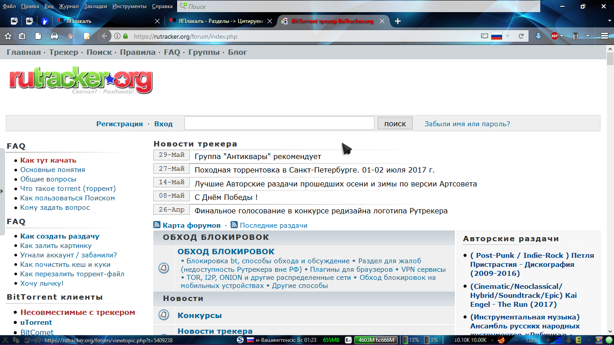
Task: Open uTorrent client link in sidebar
Action: point(36,323)
